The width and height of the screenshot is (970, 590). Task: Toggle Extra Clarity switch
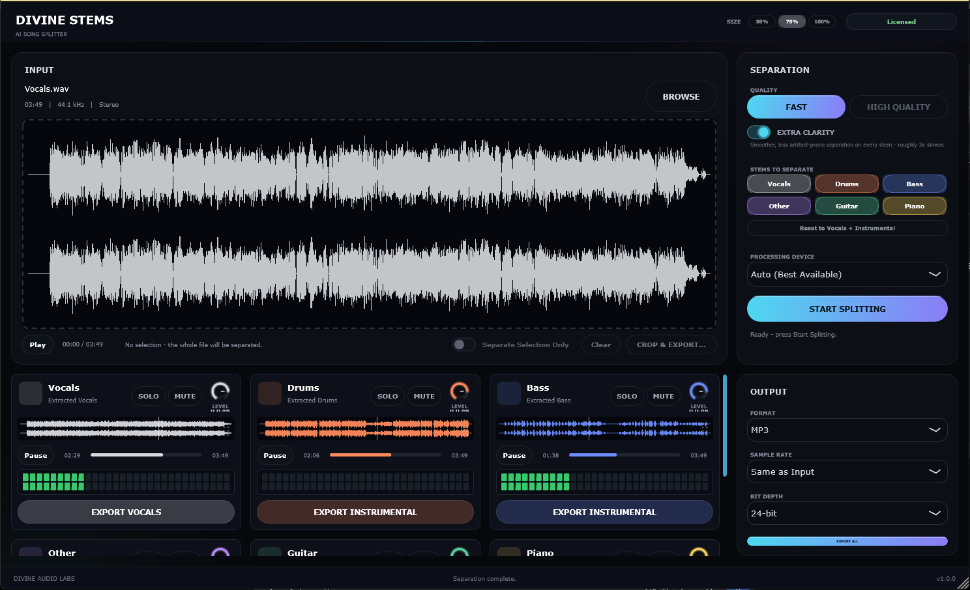click(x=759, y=132)
